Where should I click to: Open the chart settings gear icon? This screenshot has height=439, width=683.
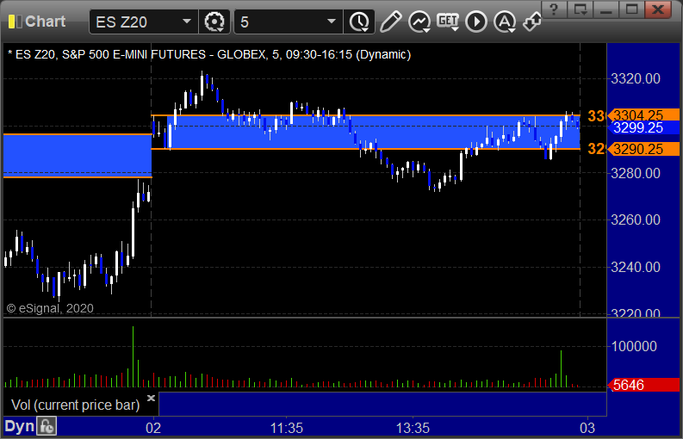pos(214,22)
